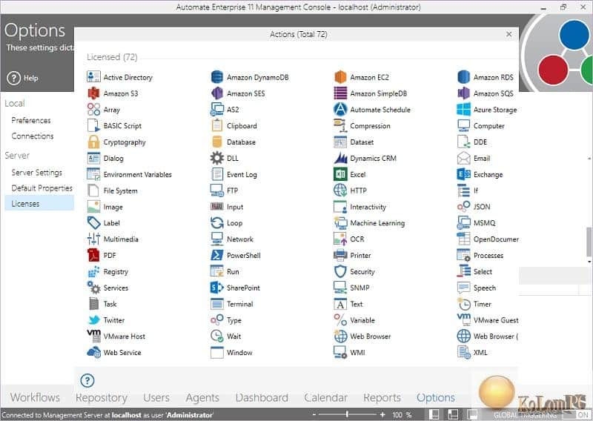Image resolution: width=593 pixels, height=421 pixels.
Task: Select the Cryptography padlock icon
Action: click(x=93, y=142)
